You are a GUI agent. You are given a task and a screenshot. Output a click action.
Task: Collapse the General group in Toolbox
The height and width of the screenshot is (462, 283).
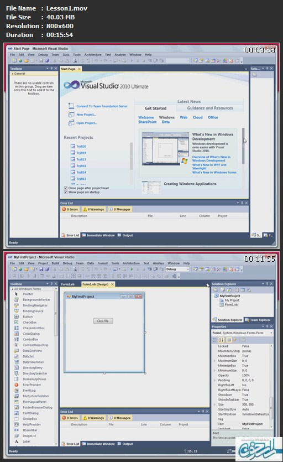(x=13, y=74)
